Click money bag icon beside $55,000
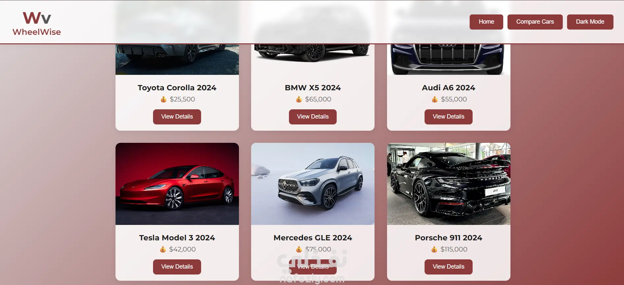This screenshot has height=285, width=624. [x=435, y=99]
